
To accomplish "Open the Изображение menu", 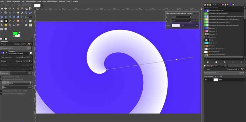I will [x=31, y=1].
